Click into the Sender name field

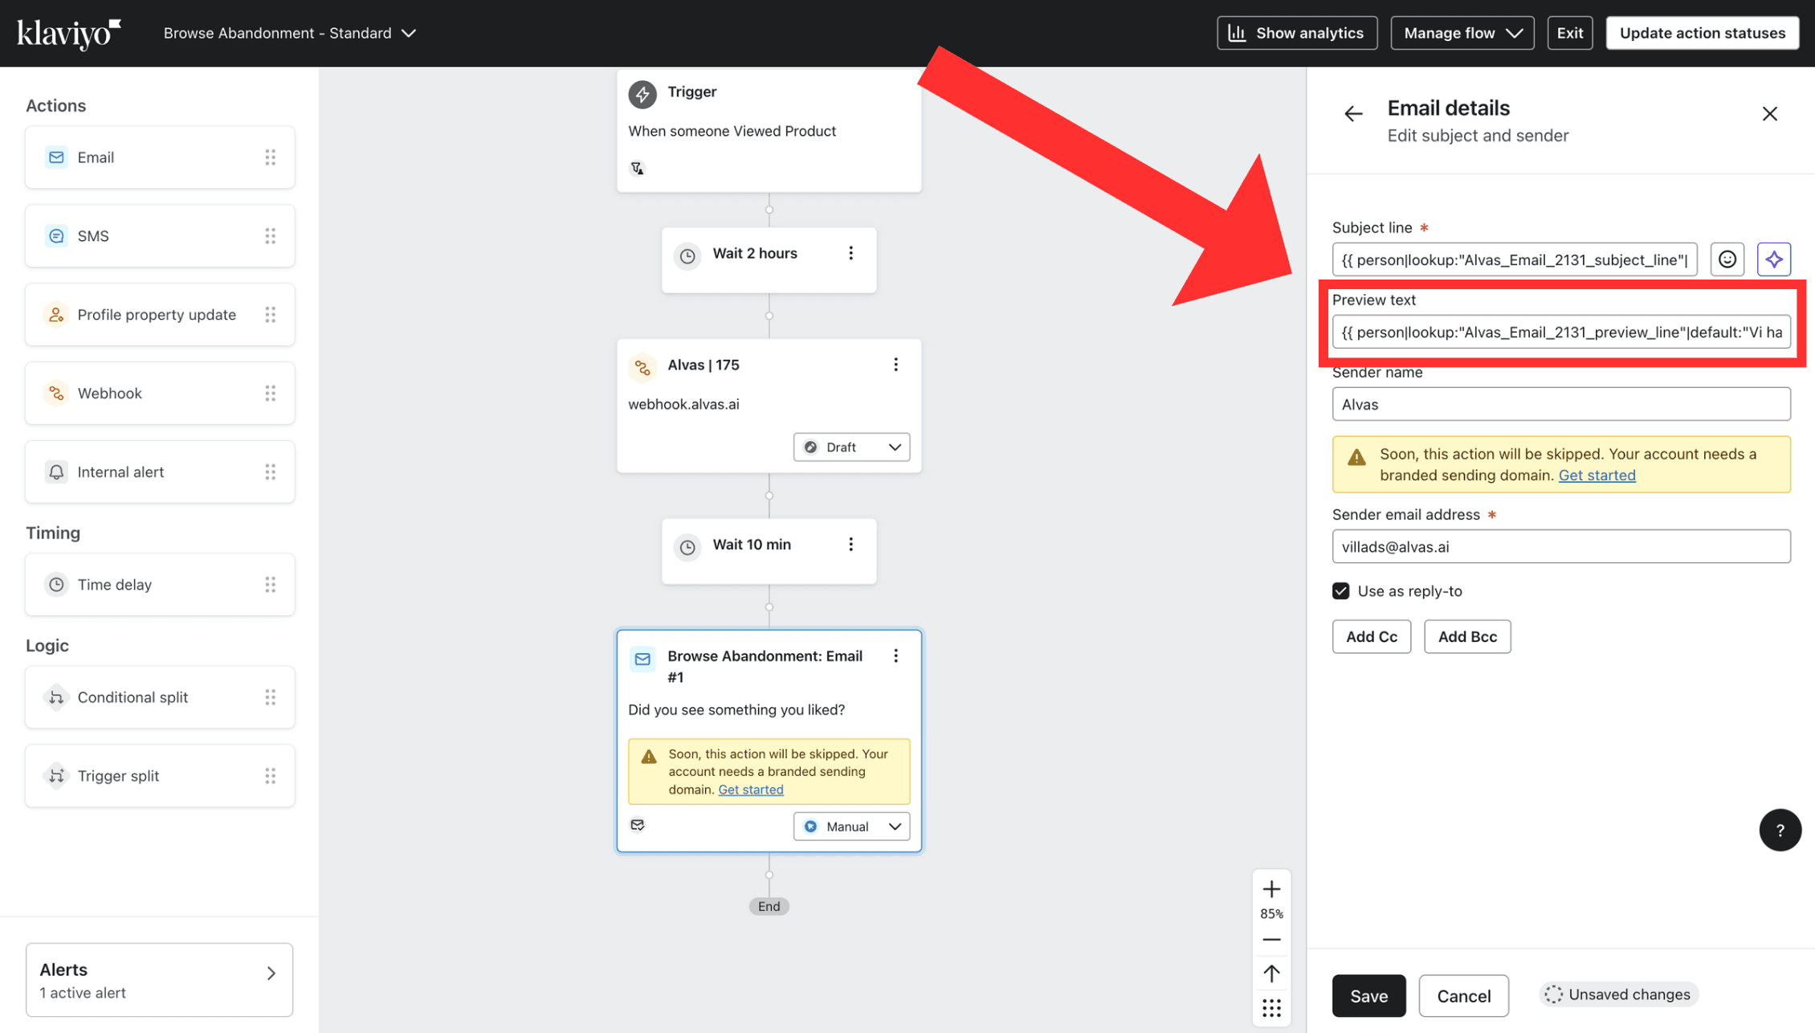(x=1560, y=404)
